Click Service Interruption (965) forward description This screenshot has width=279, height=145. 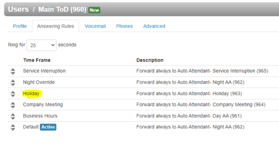[202, 71]
